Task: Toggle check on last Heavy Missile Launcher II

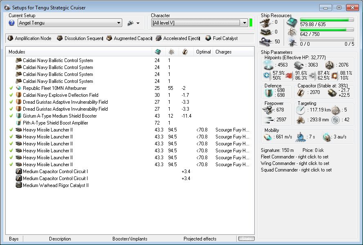Action: pos(11,165)
